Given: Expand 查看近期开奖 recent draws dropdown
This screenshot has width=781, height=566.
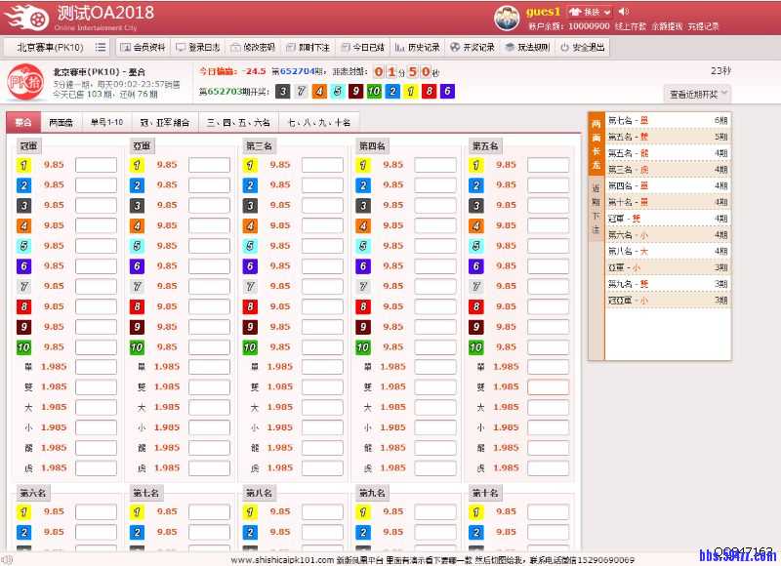Looking at the screenshot, I should coord(698,94).
